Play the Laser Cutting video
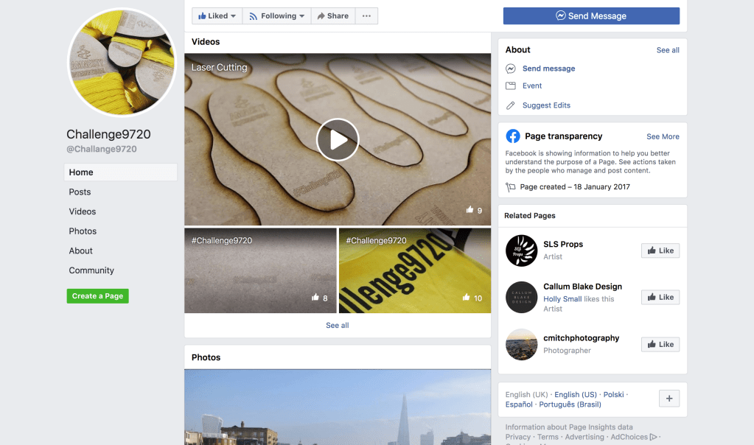 (338, 140)
